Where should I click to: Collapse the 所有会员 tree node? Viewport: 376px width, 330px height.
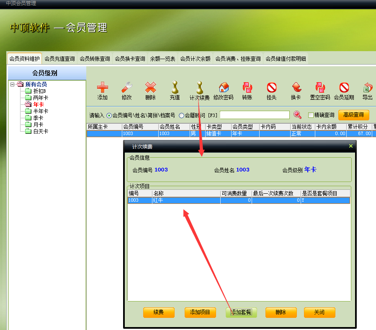click(x=12, y=84)
